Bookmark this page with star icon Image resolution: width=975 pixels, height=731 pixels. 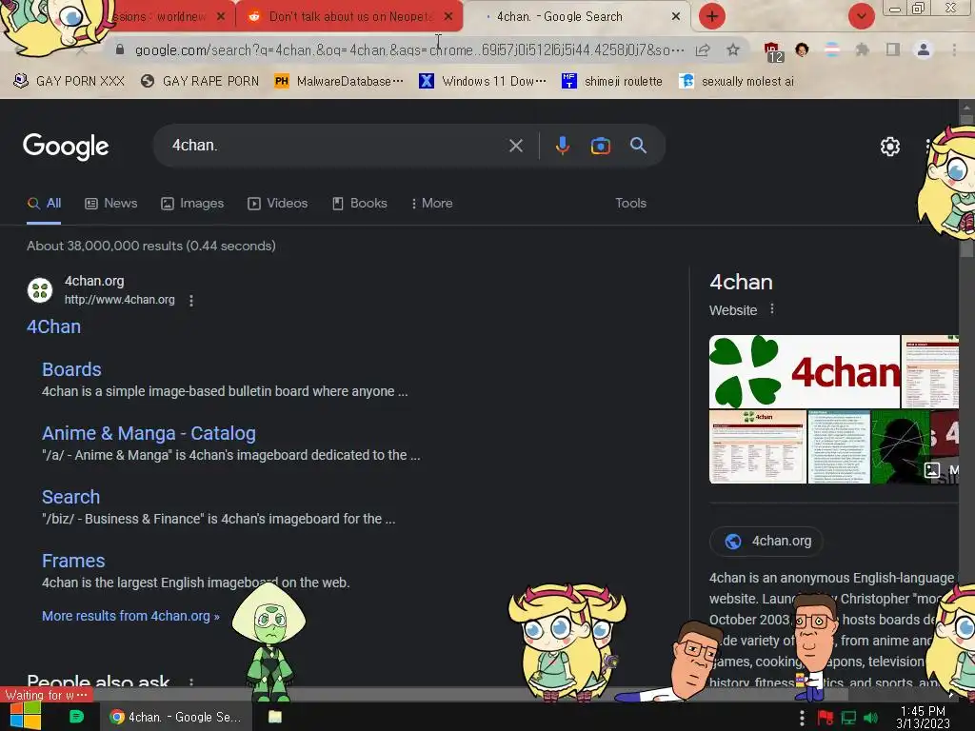coord(733,49)
